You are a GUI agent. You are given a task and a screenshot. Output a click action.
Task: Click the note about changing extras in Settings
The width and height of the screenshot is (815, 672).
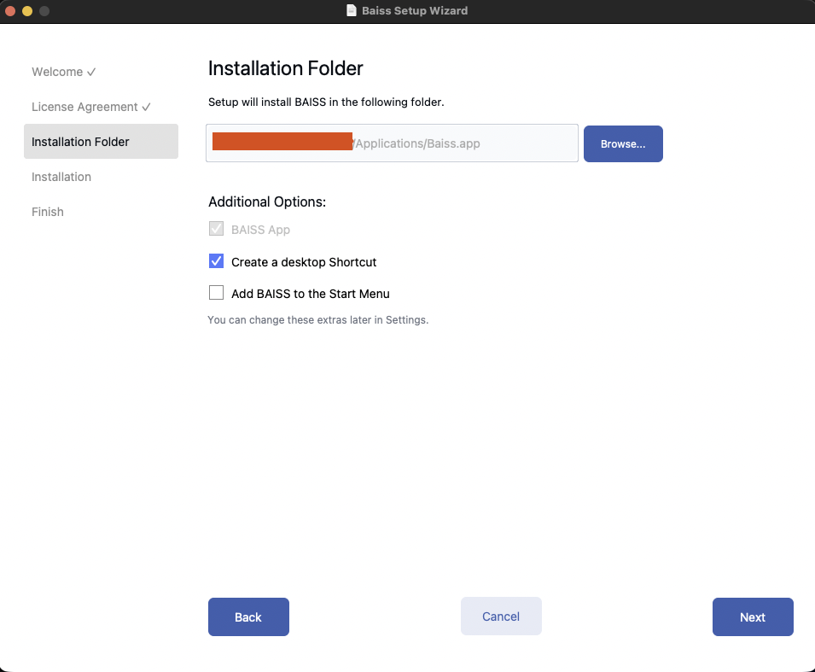pos(317,319)
